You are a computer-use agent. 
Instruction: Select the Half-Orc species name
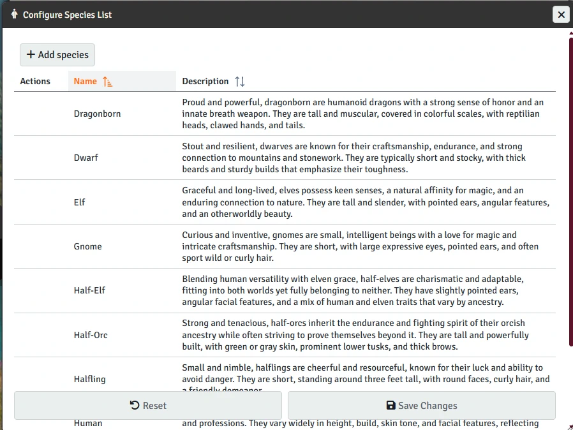90,335
